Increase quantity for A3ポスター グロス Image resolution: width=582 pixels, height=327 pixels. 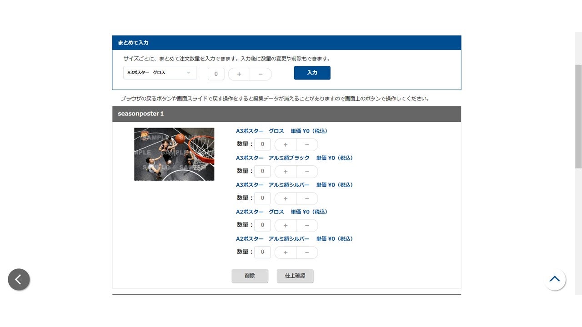click(286, 145)
